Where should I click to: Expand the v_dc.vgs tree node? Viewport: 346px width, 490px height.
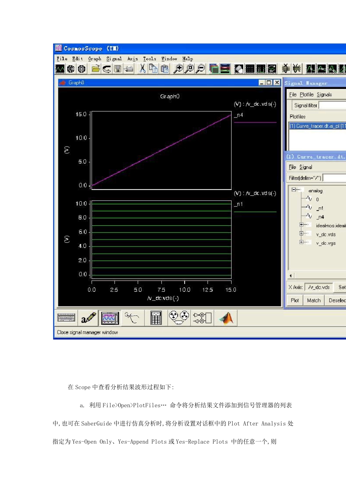(x=301, y=242)
